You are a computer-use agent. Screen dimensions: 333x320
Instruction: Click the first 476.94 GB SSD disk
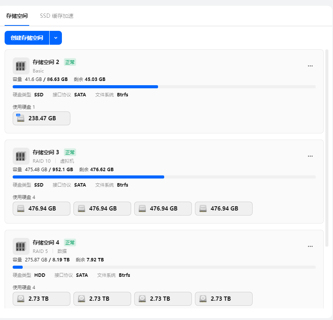click(42, 209)
